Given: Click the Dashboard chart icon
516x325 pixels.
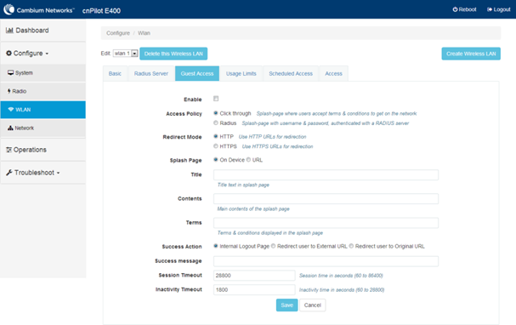Looking at the screenshot, I should pos(9,31).
